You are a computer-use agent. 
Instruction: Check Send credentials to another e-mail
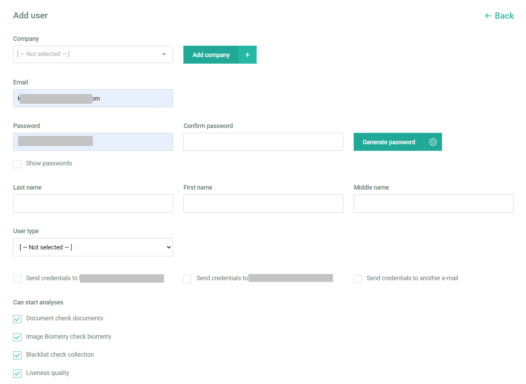pos(358,279)
